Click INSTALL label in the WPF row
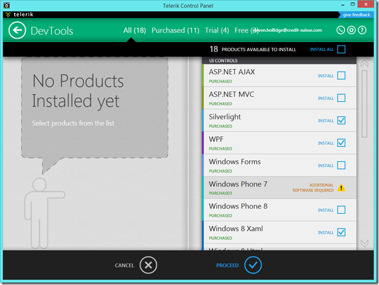379x285 pixels. point(325,143)
